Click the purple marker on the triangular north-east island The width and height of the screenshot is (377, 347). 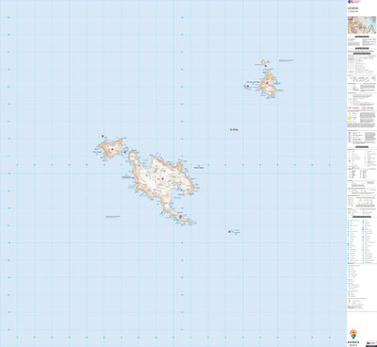[x=267, y=83]
